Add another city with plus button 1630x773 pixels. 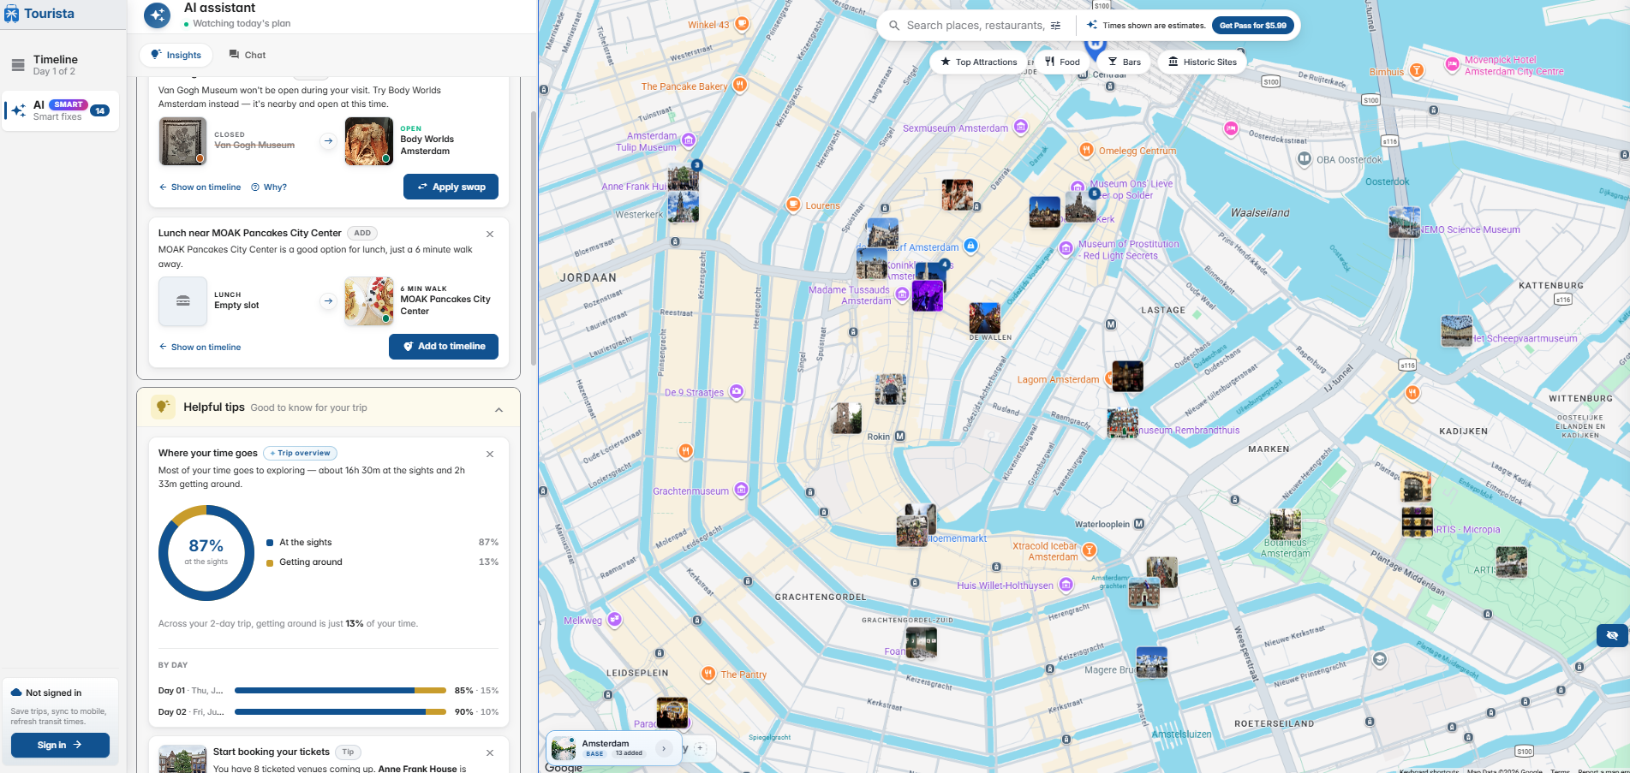[700, 748]
